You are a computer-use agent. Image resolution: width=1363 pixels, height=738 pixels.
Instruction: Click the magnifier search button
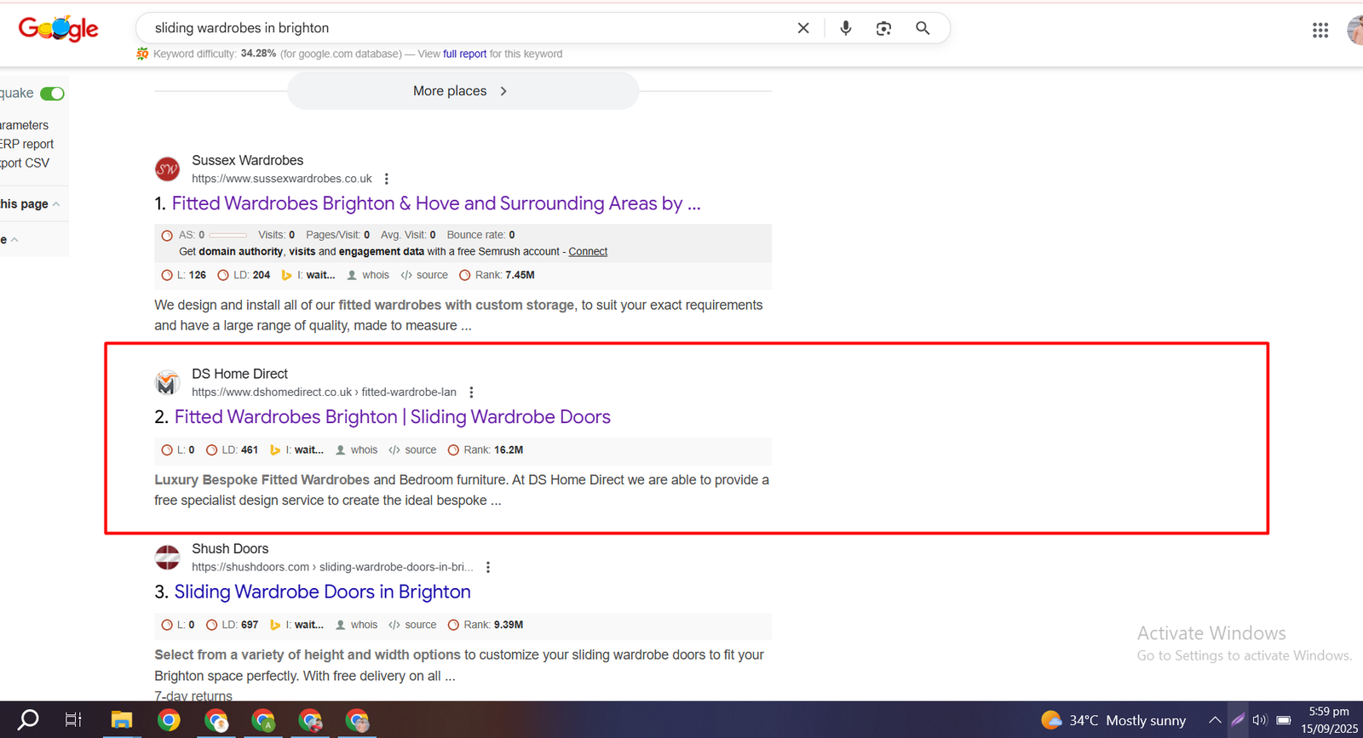(923, 28)
